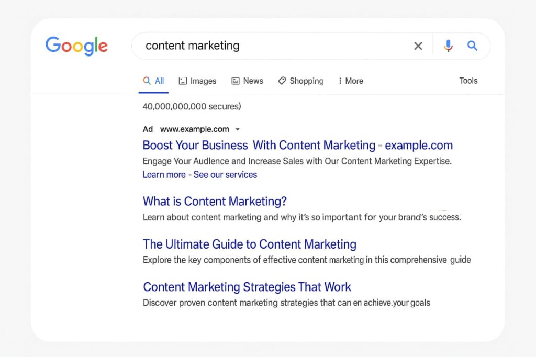
Task: Click the News tab newspaper icon
Action: click(236, 81)
